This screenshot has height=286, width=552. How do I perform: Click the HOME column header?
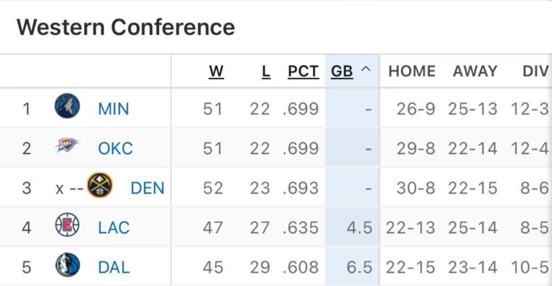[x=412, y=71]
